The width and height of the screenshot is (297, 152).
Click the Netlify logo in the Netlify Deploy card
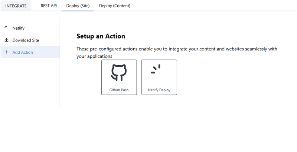pyautogui.click(x=156, y=69)
